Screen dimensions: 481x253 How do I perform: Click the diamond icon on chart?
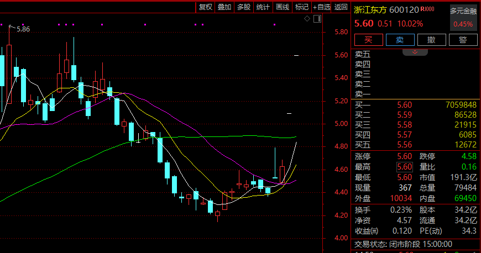[307, 19]
